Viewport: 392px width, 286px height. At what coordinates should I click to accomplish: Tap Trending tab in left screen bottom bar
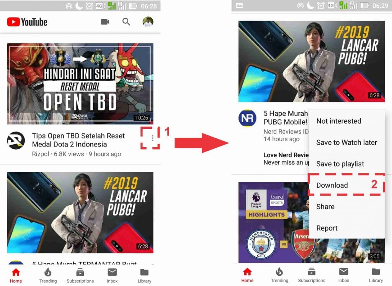tap(48, 276)
